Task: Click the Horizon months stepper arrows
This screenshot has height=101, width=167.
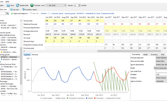Action: 79,5
